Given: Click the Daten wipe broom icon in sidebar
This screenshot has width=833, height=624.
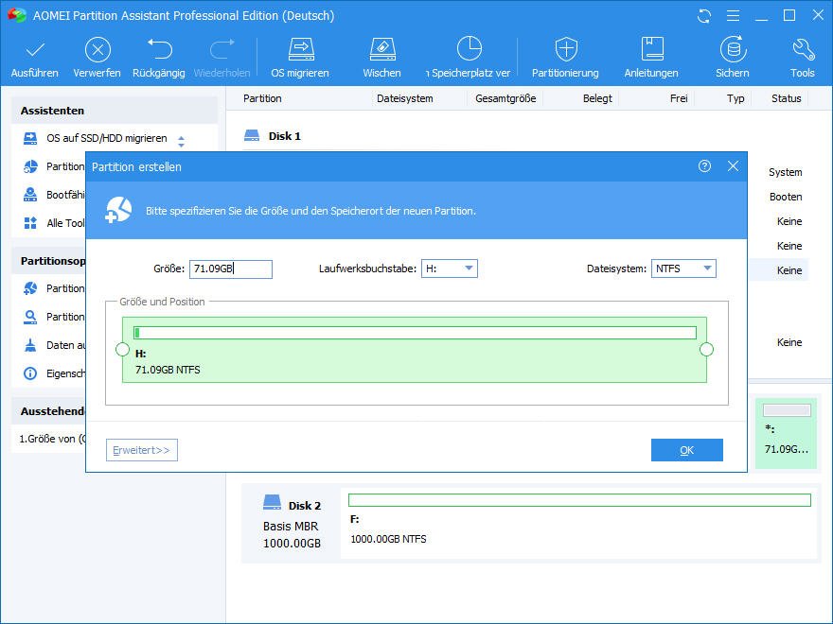Looking at the screenshot, I should 30,345.
